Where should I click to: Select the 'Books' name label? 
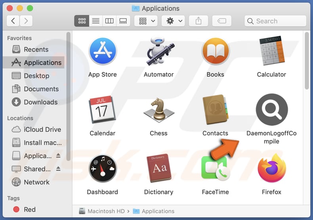click(216, 75)
